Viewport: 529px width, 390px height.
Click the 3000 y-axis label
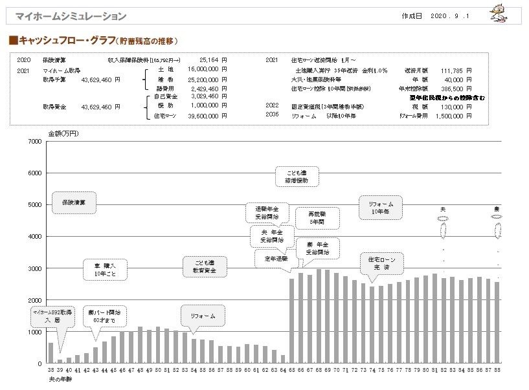(35, 268)
